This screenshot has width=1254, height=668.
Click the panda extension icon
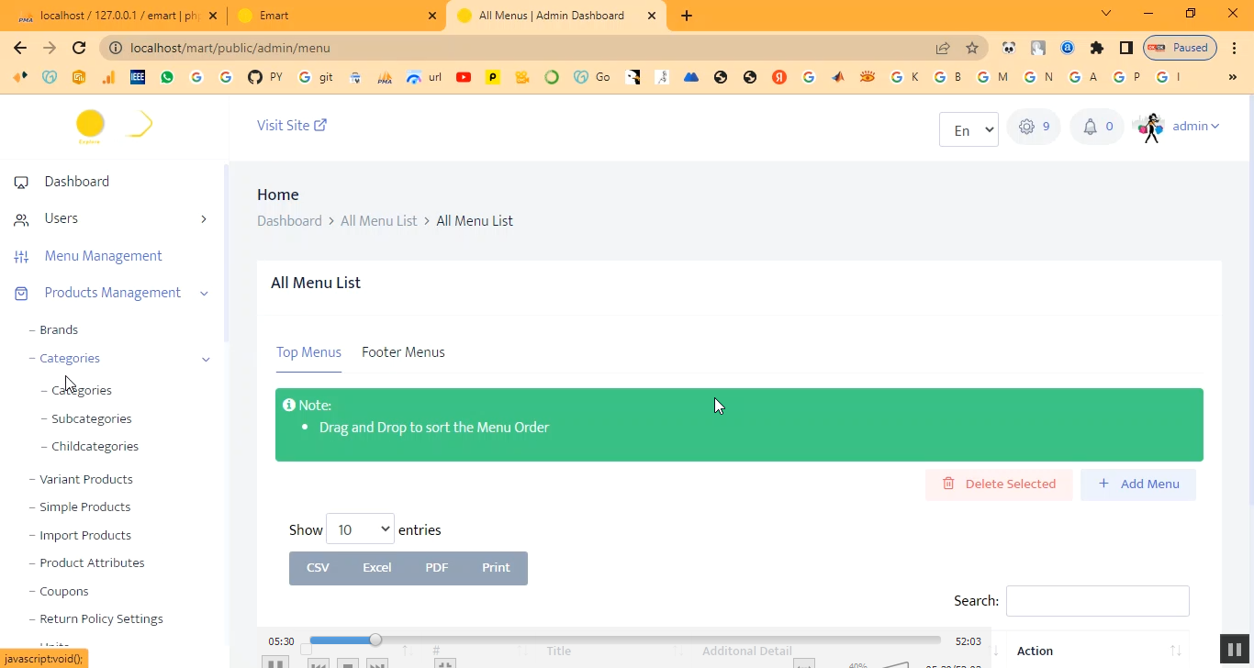pos(1009,48)
